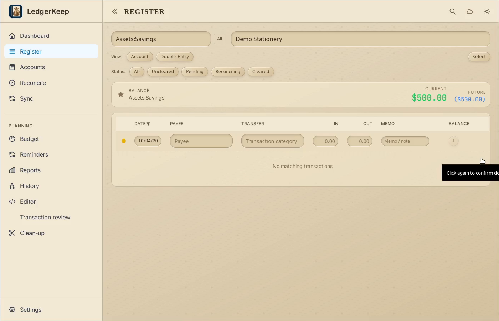Viewport: 499px width, 321px height.
Task: Click the Settings gear icon
Action: click(x=12, y=310)
